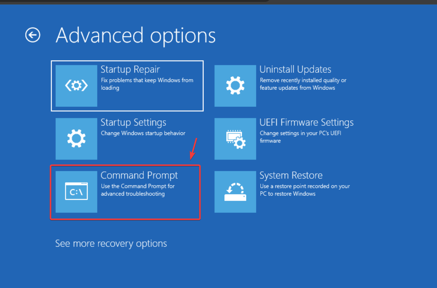Click "Remove recently installed quality or feature updates" text
Screen dimensions: 437x288
click(303, 84)
